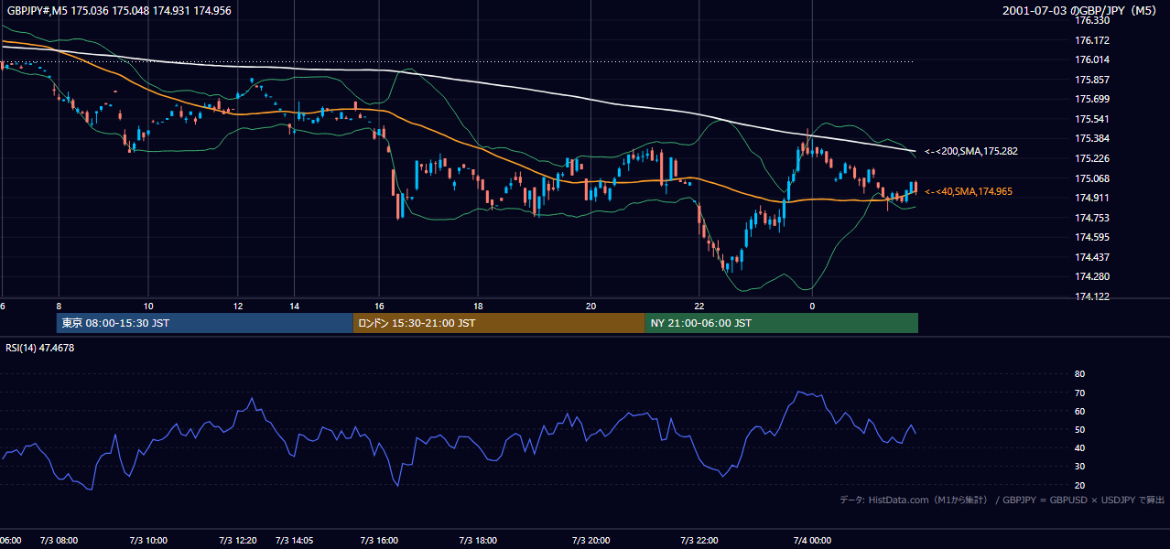The width and height of the screenshot is (1170, 549).
Task: Click price axis value 176.014
Action: tap(1091, 59)
